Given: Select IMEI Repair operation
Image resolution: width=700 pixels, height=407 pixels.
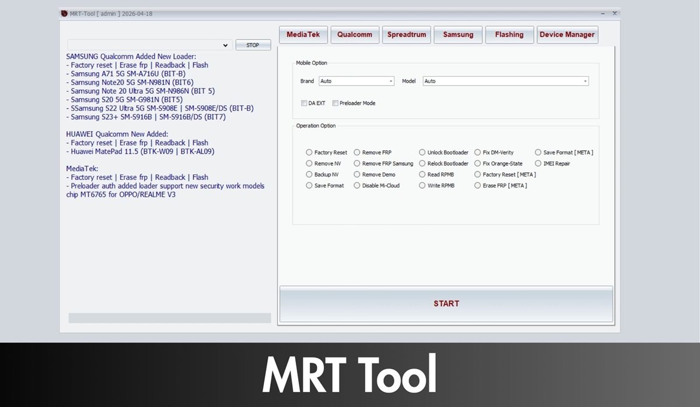Looking at the screenshot, I should click(x=538, y=163).
